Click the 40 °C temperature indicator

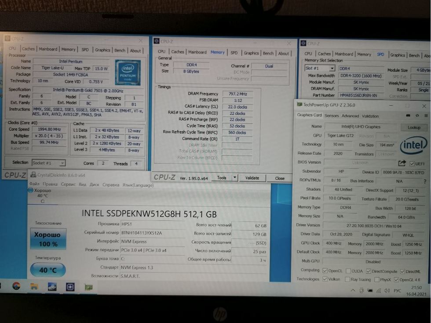[48, 270]
